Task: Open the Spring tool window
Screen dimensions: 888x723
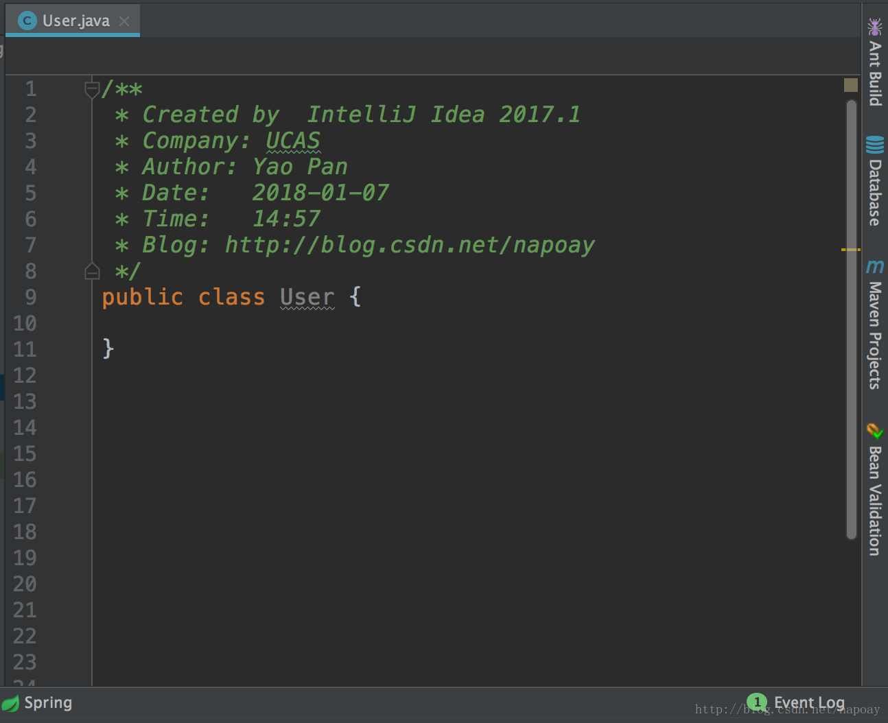Action: tap(37, 703)
